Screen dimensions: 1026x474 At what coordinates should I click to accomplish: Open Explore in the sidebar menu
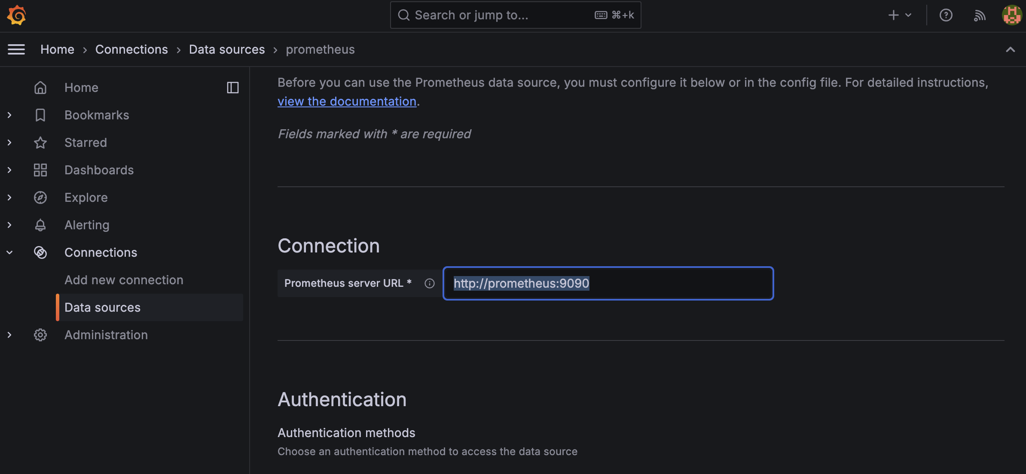(x=86, y=197)
